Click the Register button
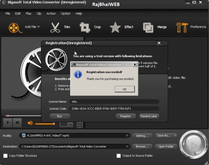Viewport: 209px width, 165px height. click(x=125, y=116)
